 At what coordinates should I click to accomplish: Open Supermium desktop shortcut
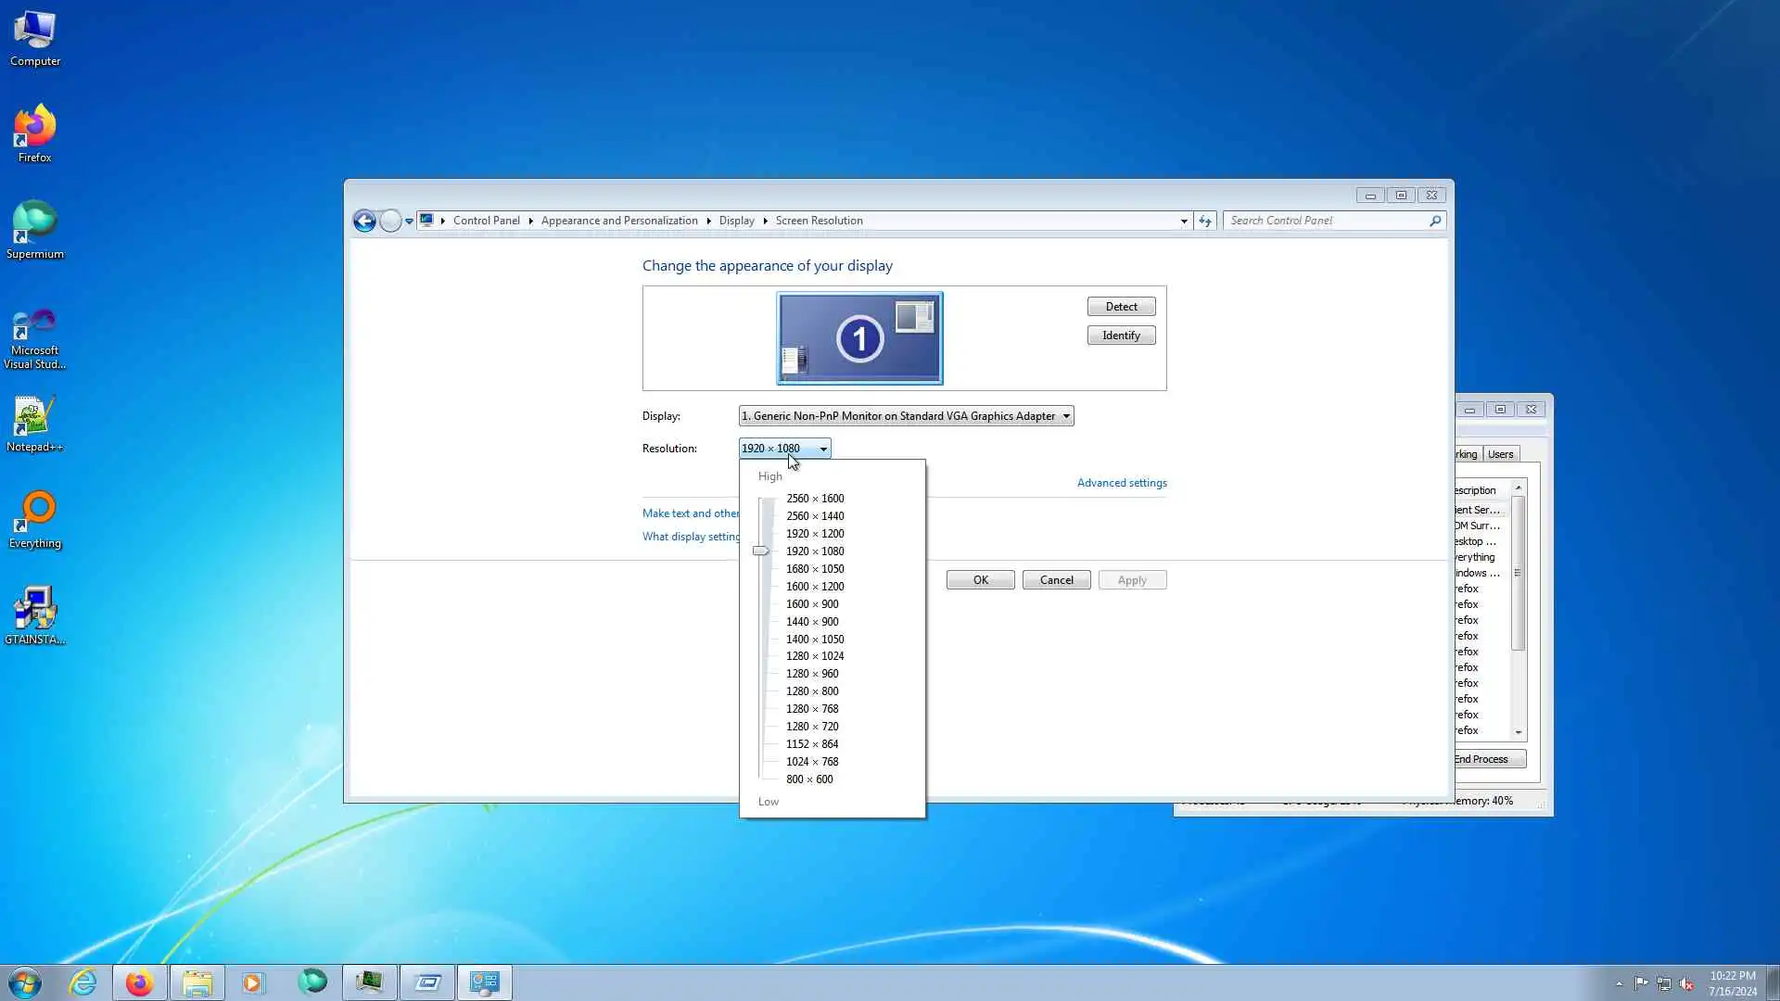pos(34,230)
